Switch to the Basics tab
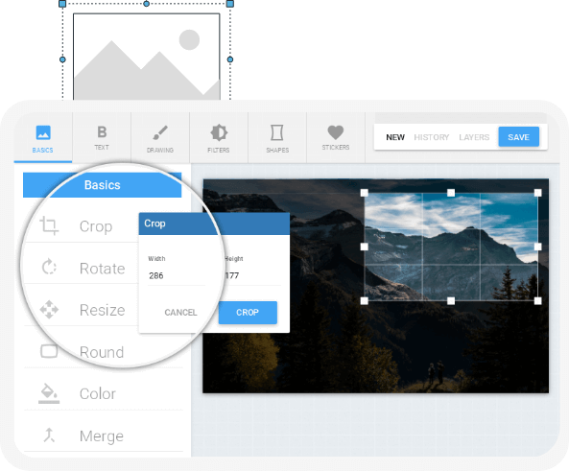Viewport: 569px width, 471px height. [43, 138]
